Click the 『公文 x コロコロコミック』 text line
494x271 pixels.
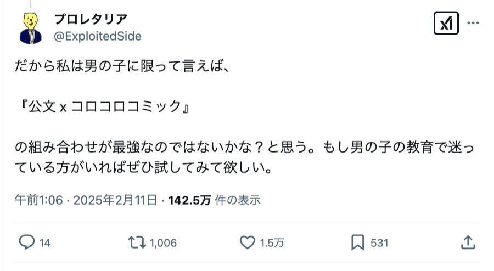pos(103,107)
